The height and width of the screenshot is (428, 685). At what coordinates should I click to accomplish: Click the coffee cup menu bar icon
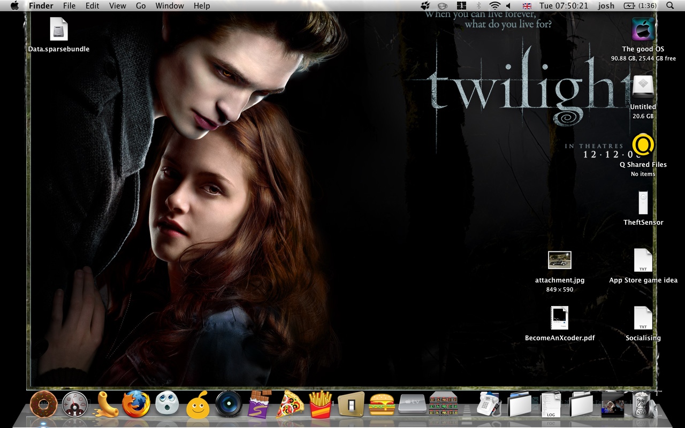click(x=443, y=6)
